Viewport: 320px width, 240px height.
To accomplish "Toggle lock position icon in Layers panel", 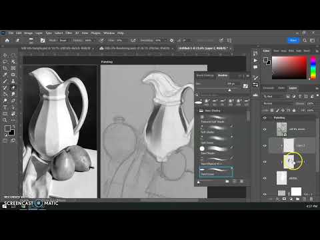I will [x=283, y=110].
